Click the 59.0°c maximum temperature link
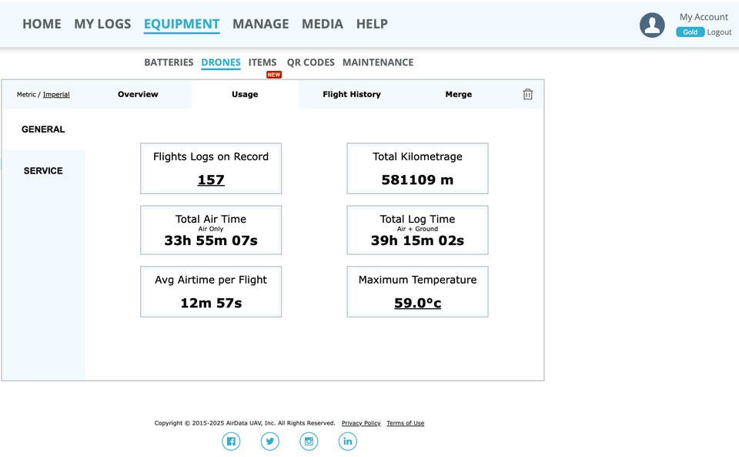 (417, 303)
